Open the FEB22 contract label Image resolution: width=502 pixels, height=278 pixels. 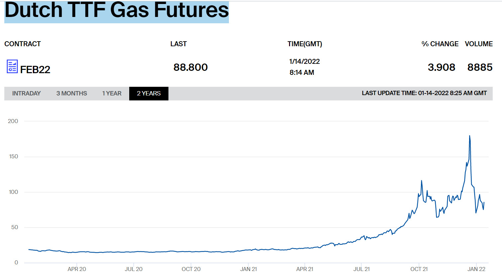35,69
